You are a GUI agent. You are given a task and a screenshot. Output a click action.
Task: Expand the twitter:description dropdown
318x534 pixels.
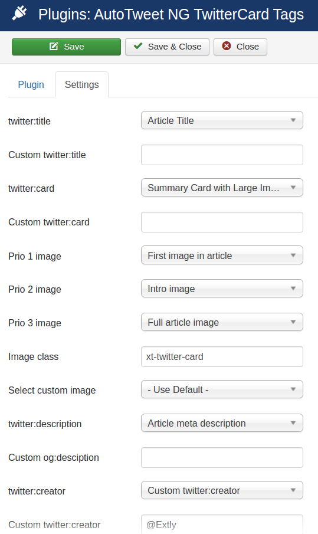[222, 423]
